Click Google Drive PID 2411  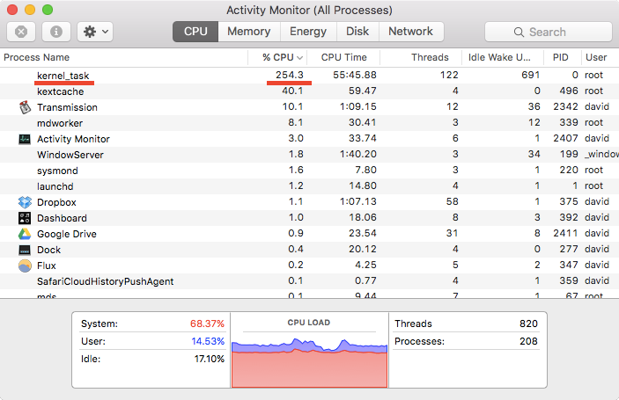click(x=565, y=233)
